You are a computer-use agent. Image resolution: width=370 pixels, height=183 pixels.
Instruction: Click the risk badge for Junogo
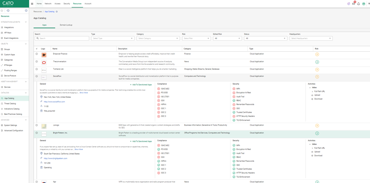pos(317,126)
